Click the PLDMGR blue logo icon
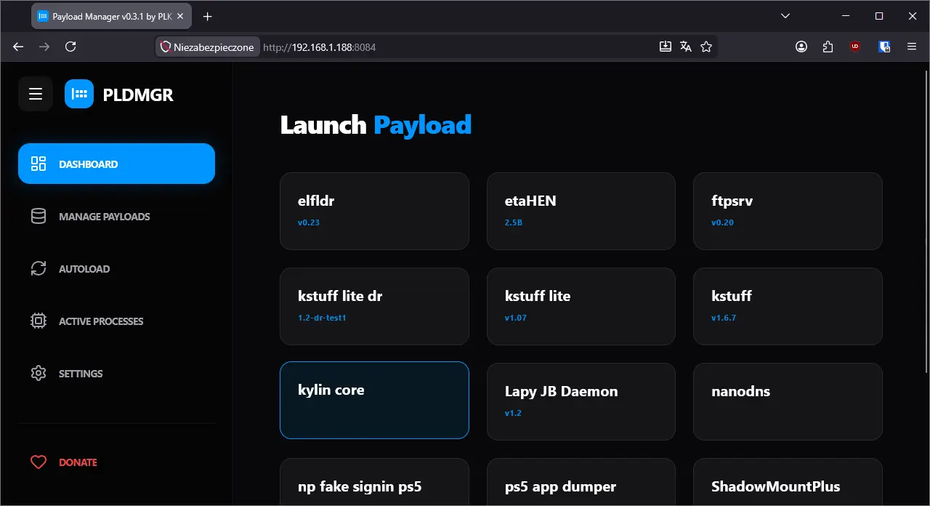The height and width of the screenshot is (506, 930). point(79,94)
